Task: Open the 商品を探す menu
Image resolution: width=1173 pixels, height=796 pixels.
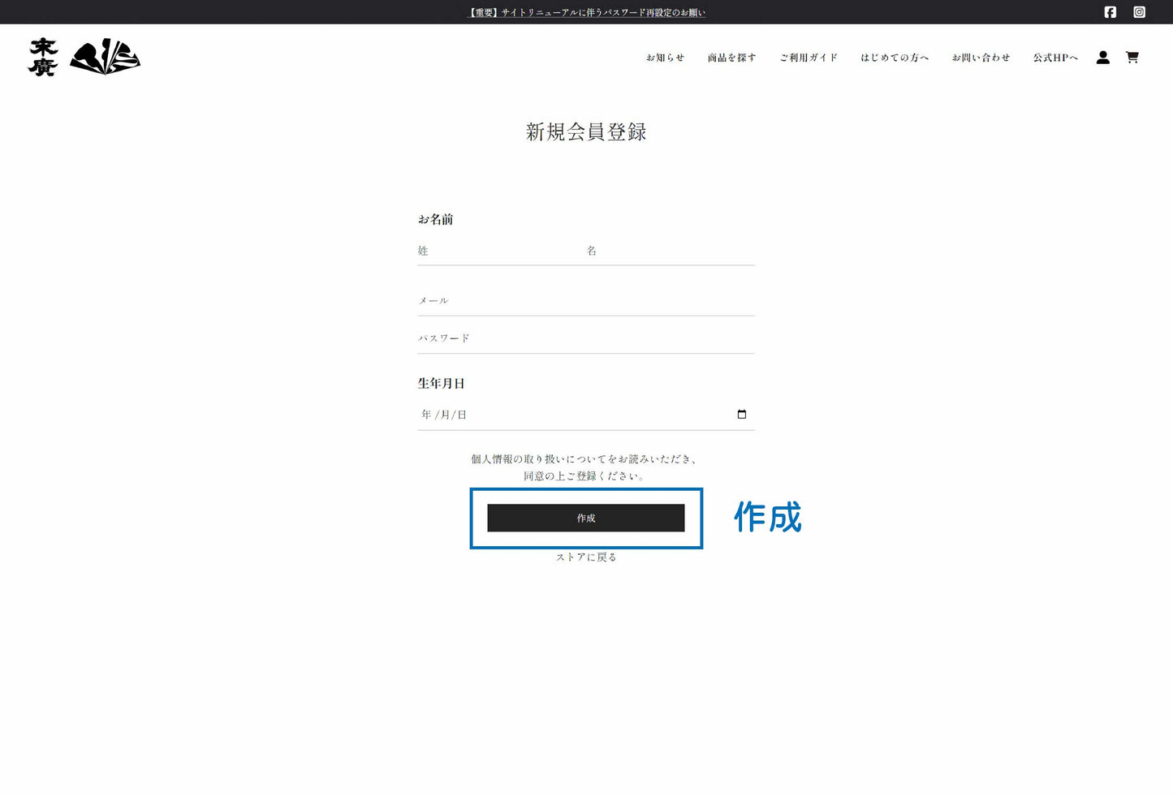Action: tap(731, 58)
